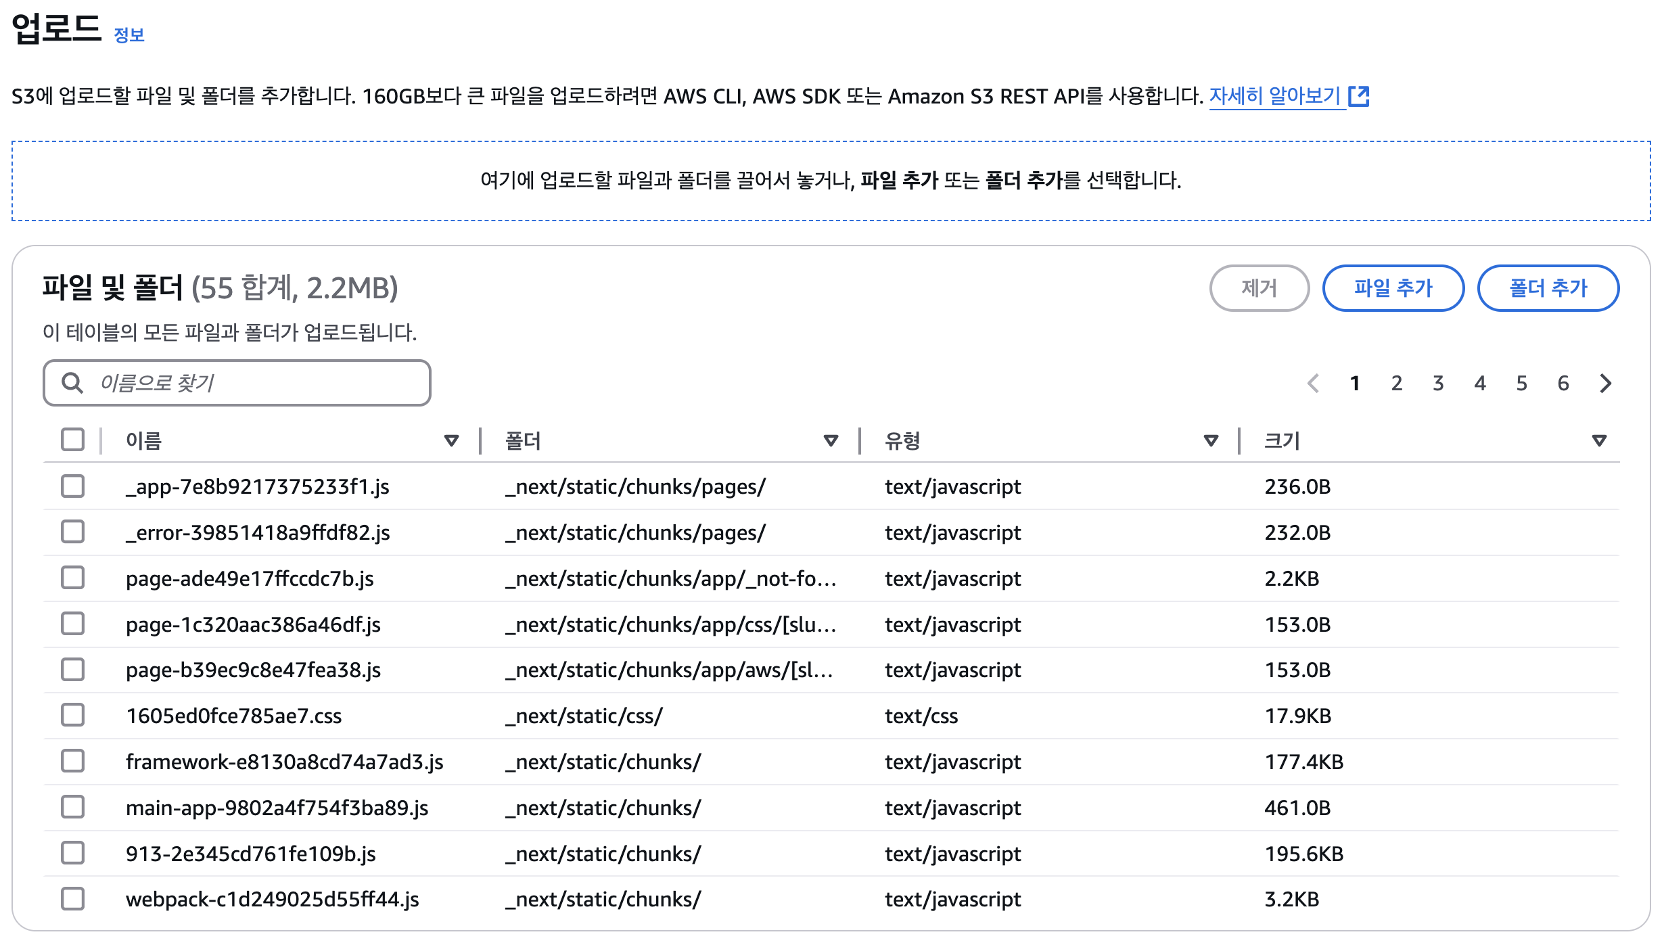Sort by 폴더 column arrow
This screenshot has width=1664, height=947.
[x=831, y=441]
